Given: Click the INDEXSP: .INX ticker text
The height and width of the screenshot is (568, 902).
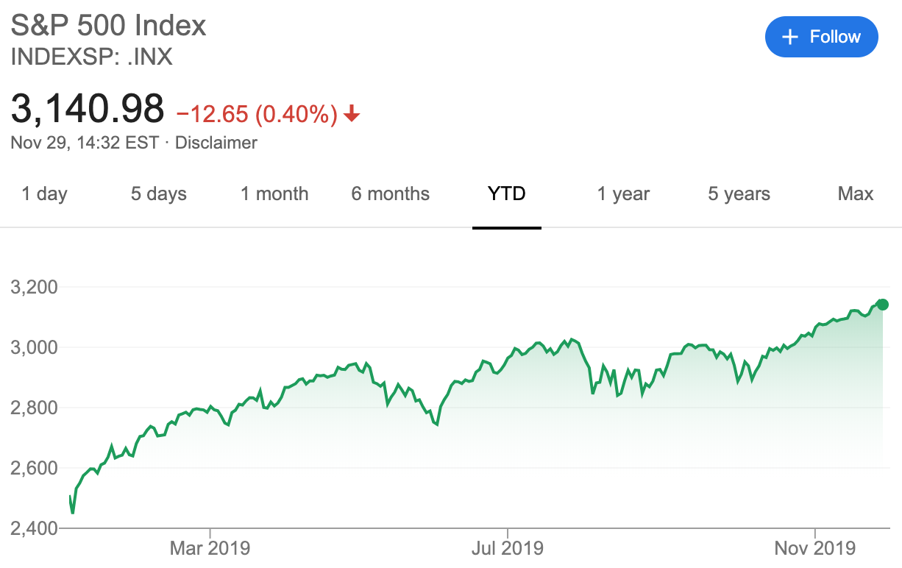Looking at the screenshot, I should coord(92,57).
